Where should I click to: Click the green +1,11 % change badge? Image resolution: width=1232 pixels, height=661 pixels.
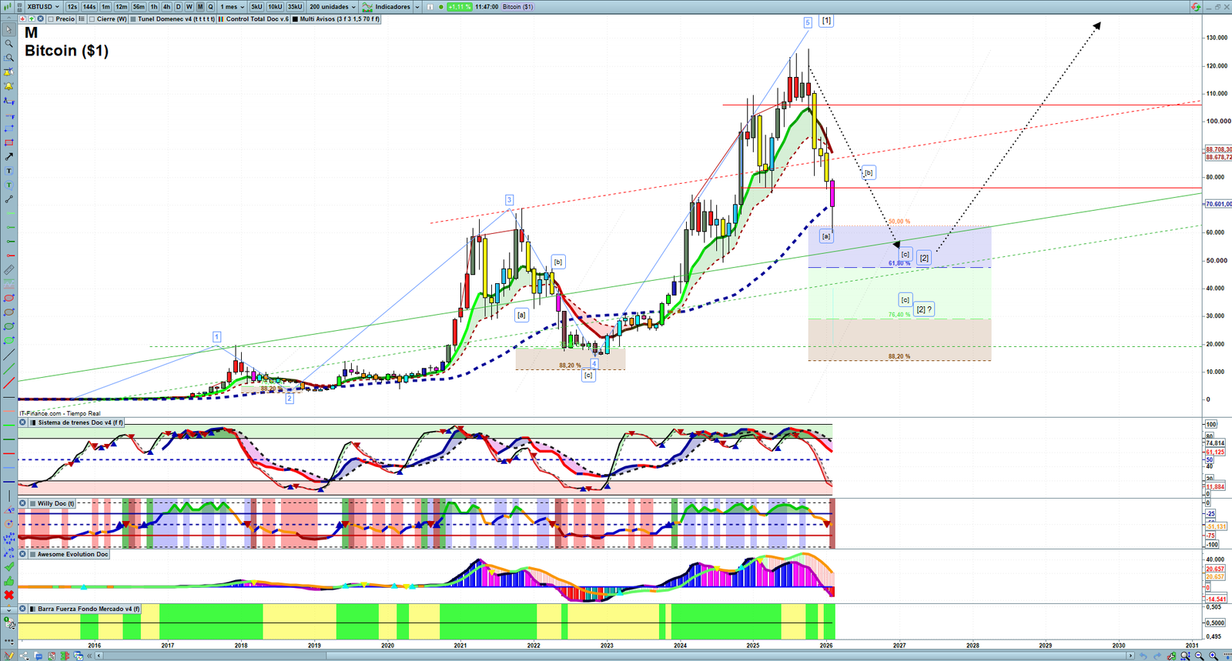(x=460, y=7)
